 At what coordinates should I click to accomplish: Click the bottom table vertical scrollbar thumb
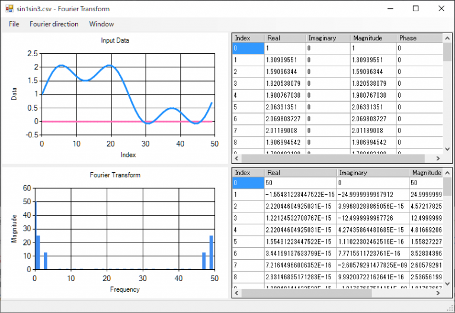coord(448,188)
